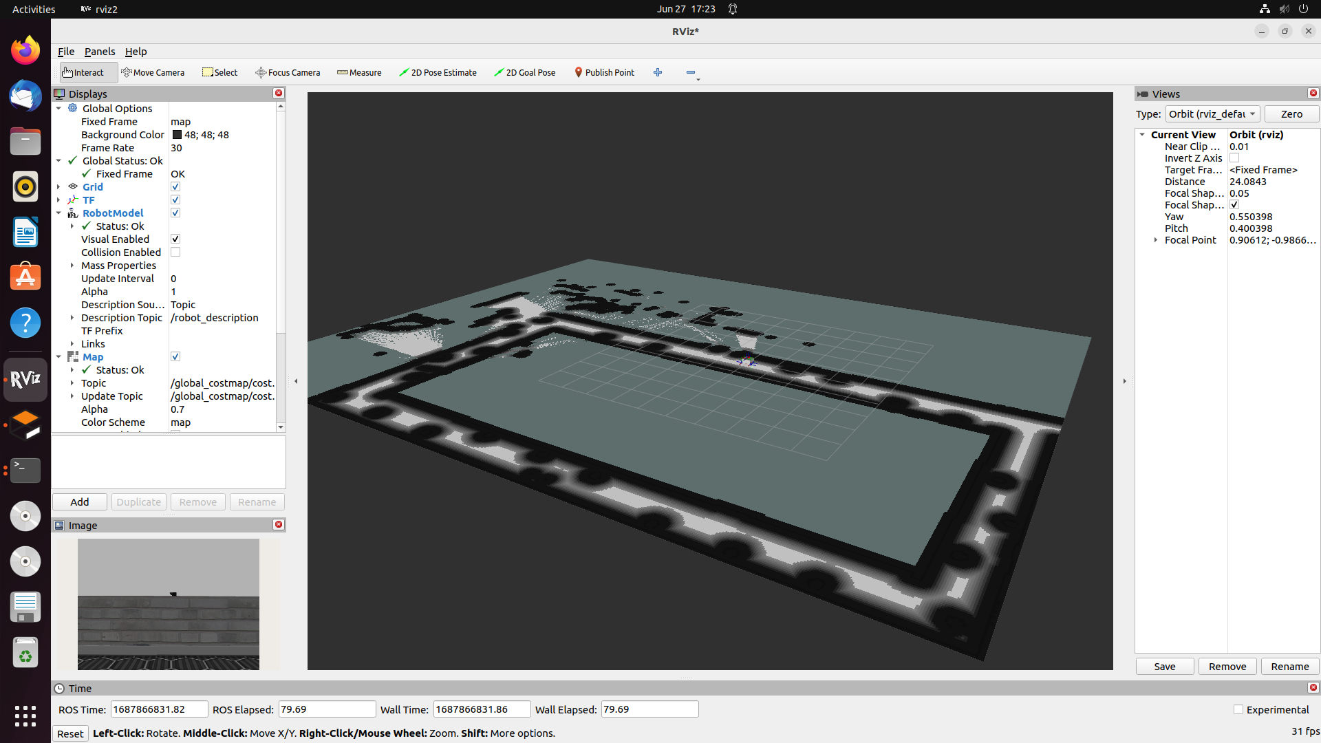Enable Collision Enabled for RobotModel
Viewport: 1321px width, 743px height.
coord(175,252)
